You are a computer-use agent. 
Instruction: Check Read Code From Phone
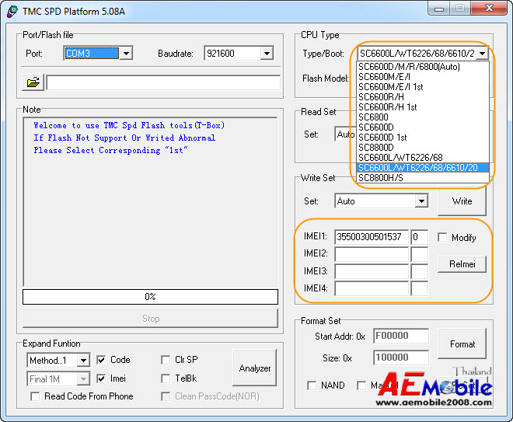[35, 396]
